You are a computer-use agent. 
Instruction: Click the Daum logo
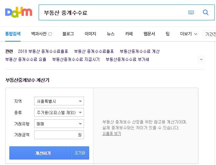[19, 12]
